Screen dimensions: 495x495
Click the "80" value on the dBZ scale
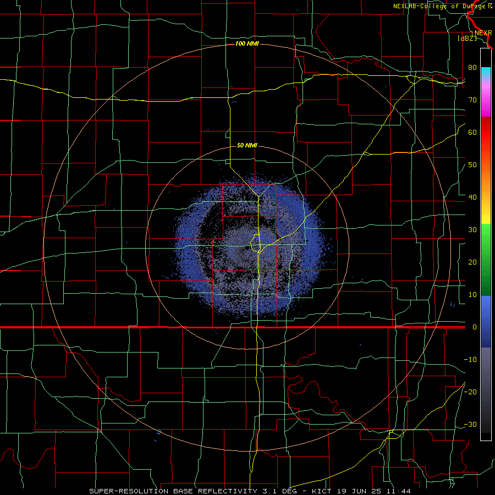472,67
